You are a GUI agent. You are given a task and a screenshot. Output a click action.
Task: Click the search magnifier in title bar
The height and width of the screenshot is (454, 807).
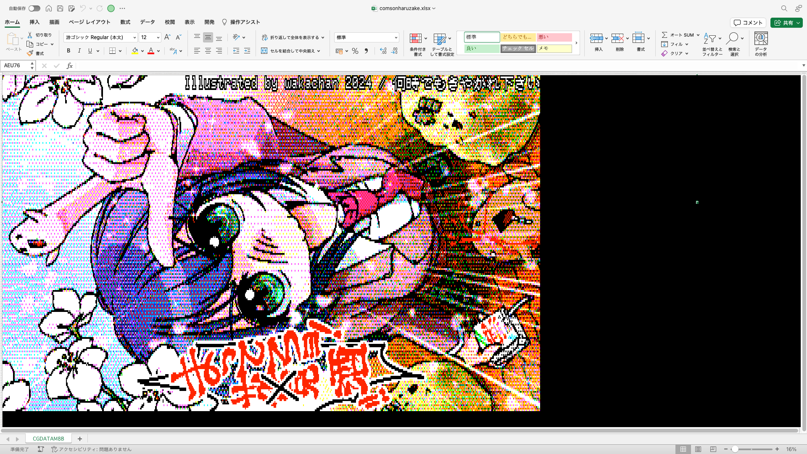[784, 8]
